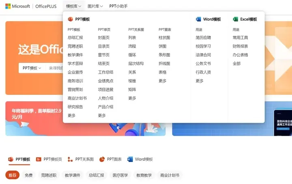
Task: Open 法律合同 Word template category
Action: point(203,55)
